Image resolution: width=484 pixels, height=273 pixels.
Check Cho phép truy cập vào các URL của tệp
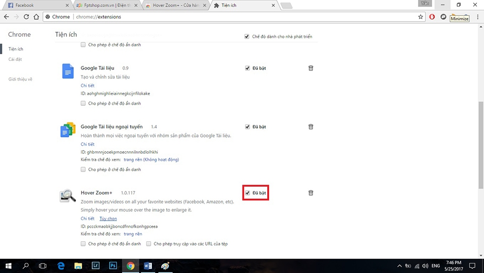pyautogui.click(x=148, y=244)
